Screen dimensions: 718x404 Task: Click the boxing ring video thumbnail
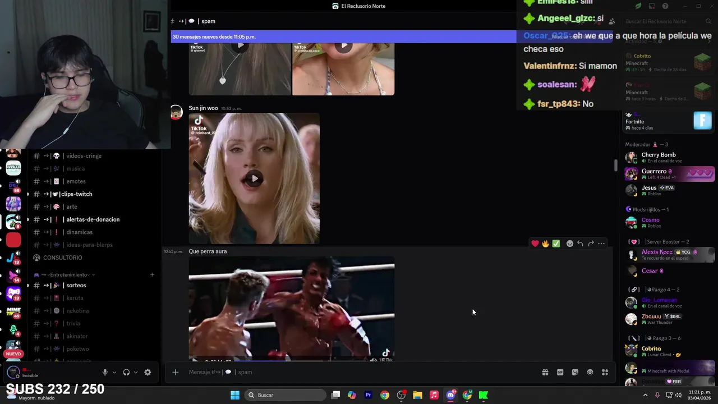tap(292, 309)
